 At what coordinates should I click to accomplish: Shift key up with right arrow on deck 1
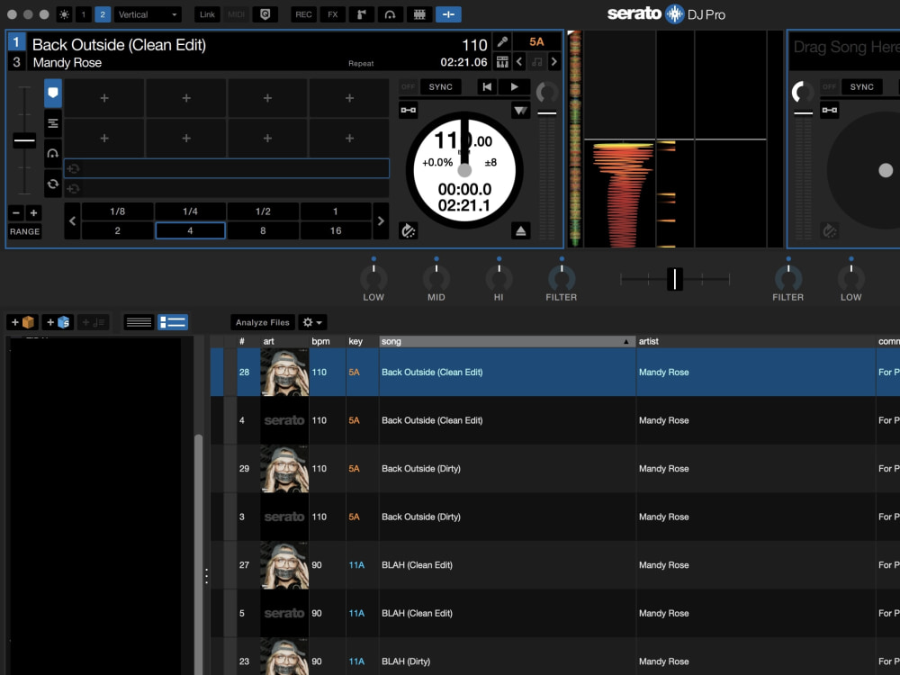point(553,61)
